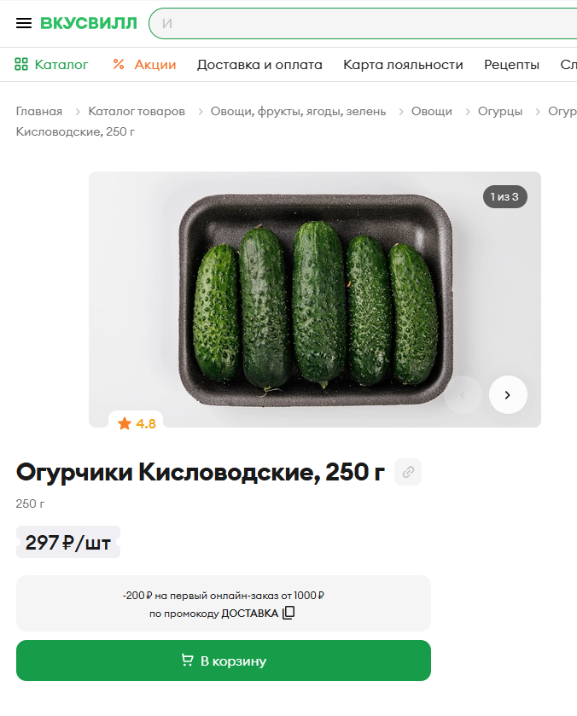577x716 pixels.
Task: Open the Каталог grid menu
Action: [x=51, y=64]
